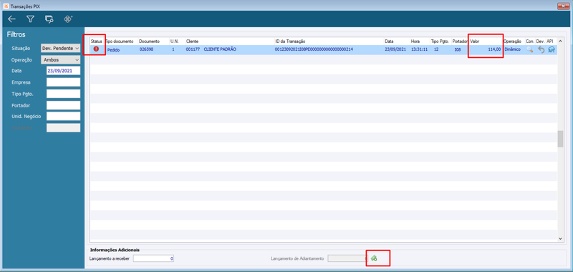The width and height of the screenshot is (573, 272).
Task: Click the app icon in title bar
Action: point(5,6)
